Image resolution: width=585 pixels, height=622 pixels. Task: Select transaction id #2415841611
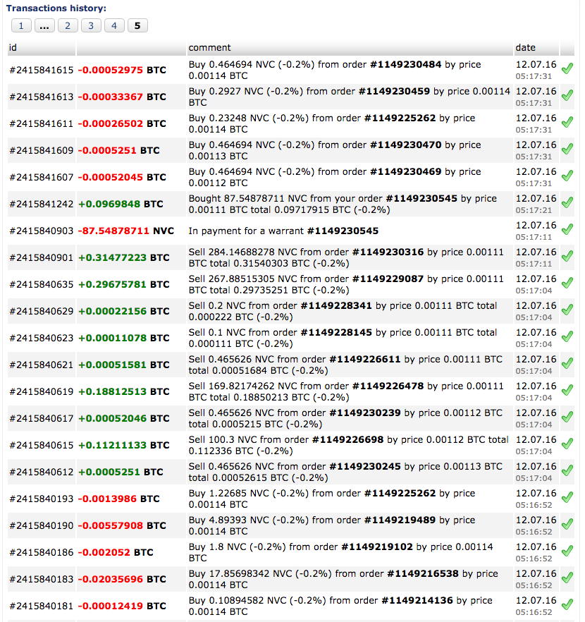(42, 123)
